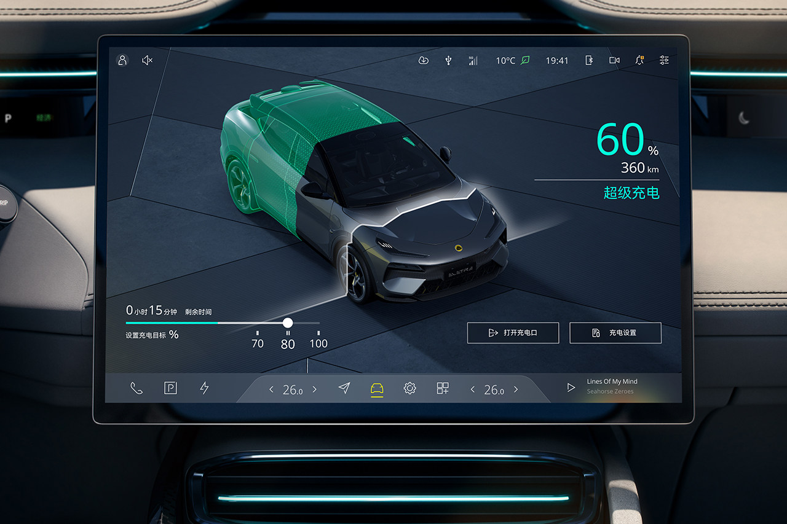Screen dimensions: 787x524
Task: Switch to the navigation arrow tab
Action: tap(344, 388)
